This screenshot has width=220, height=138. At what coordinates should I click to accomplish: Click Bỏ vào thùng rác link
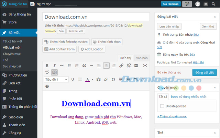(x=169, y=72)
